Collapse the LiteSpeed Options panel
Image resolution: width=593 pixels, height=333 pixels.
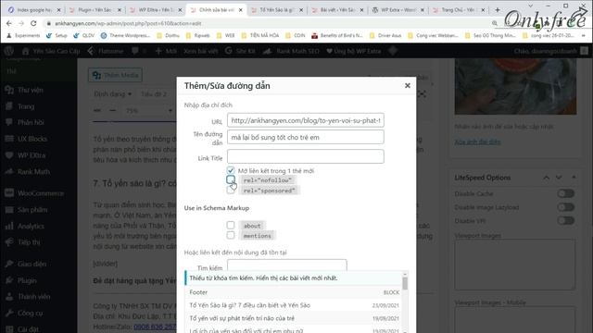[574, 178]
